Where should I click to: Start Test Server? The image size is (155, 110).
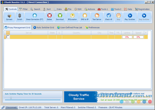point(97,17)
